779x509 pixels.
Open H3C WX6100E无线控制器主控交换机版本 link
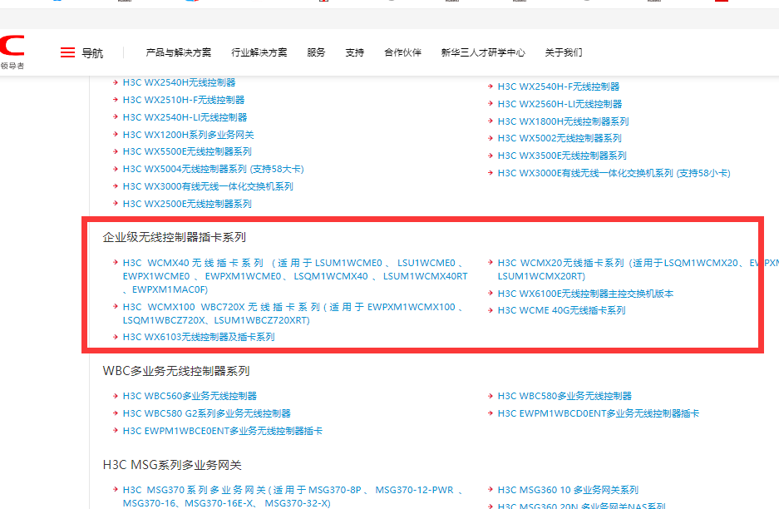[586, 294]
